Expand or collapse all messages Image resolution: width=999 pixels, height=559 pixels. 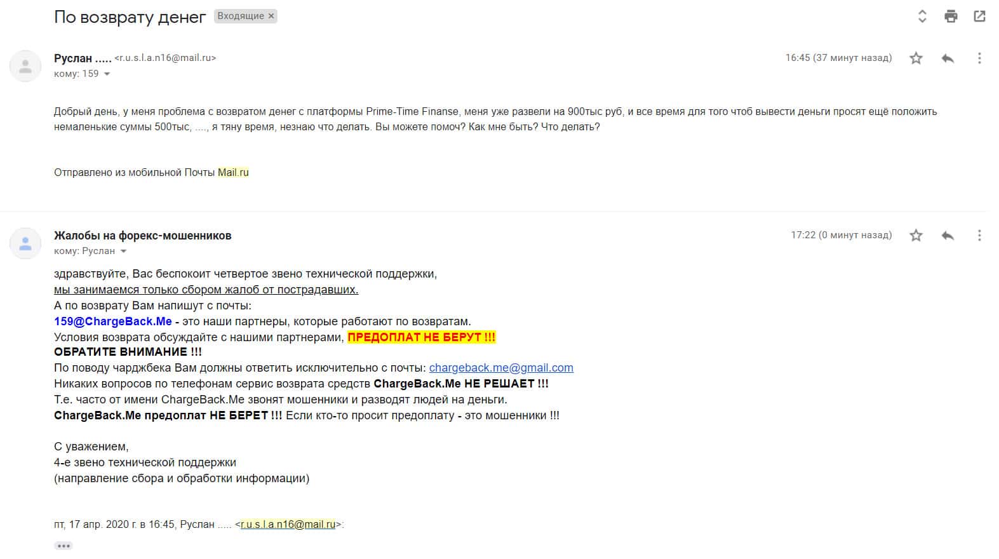point(922,17)
